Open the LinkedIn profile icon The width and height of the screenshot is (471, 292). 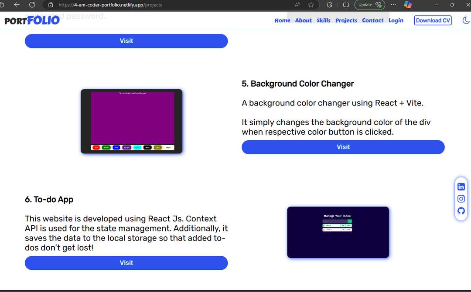point(461,187)
